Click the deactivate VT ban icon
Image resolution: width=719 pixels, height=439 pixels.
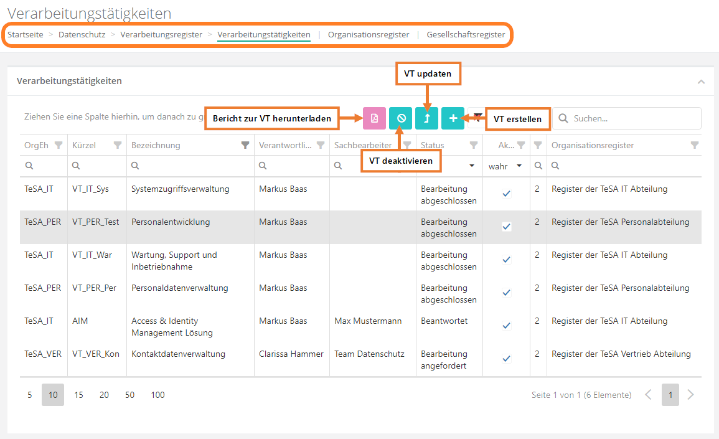pos(401,118)
